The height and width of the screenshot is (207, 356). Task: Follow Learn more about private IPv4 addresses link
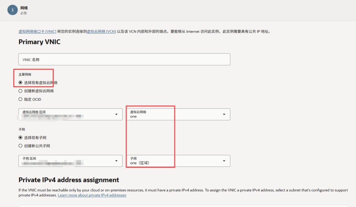point(92,195)
